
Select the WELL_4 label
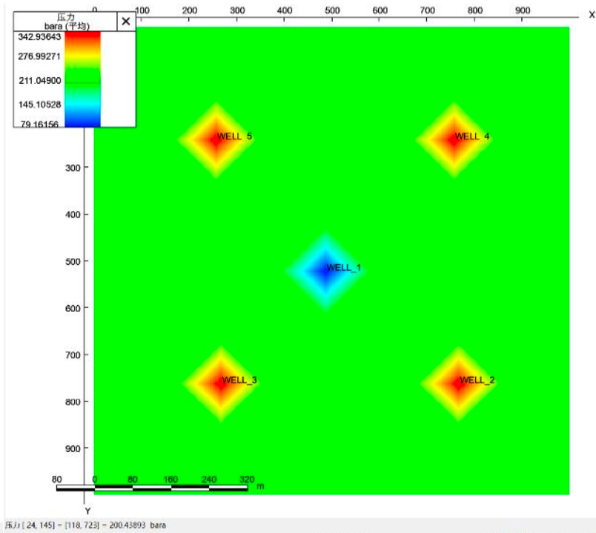pyautogui.click(x=472, y=137)
